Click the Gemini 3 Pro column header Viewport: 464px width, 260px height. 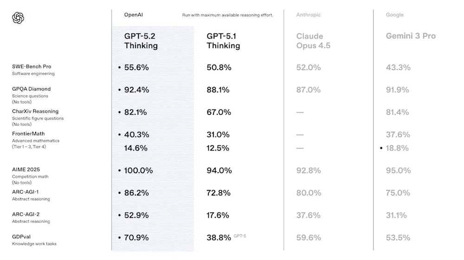(411, 36)
